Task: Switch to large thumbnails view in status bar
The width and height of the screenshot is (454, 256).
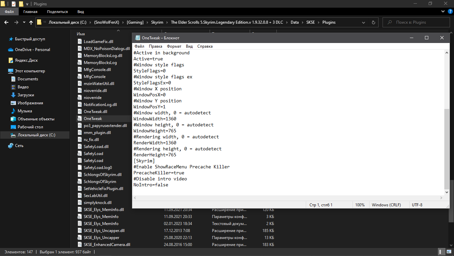Action: tap(449, 252)
